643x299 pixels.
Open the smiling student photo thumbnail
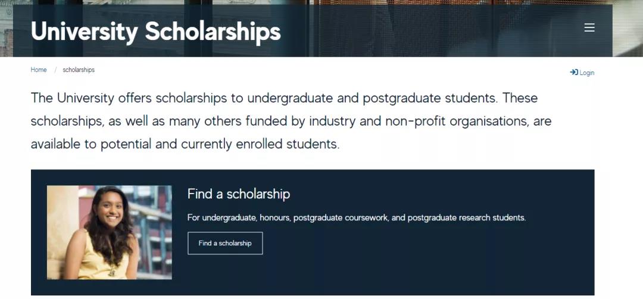pyautogui.click(x=110, y=232)
